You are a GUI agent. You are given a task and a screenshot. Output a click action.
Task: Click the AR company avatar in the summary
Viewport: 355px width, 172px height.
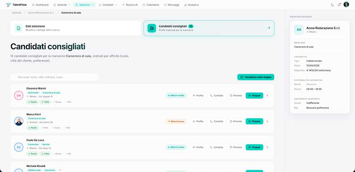click(x=299, y=30)
